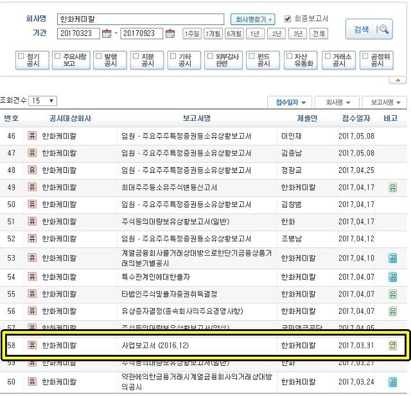Open row 46 report filed by 이인재
411x396 pixels.
point(186,136)
